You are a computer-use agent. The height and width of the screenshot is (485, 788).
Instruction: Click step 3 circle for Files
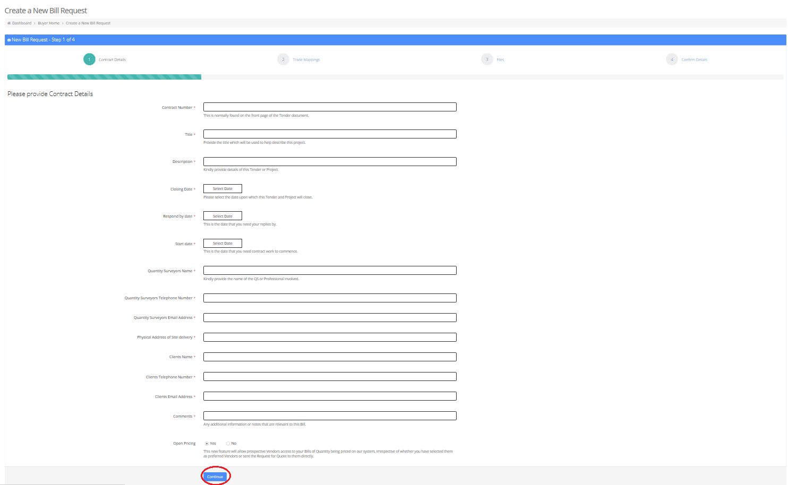487,59
